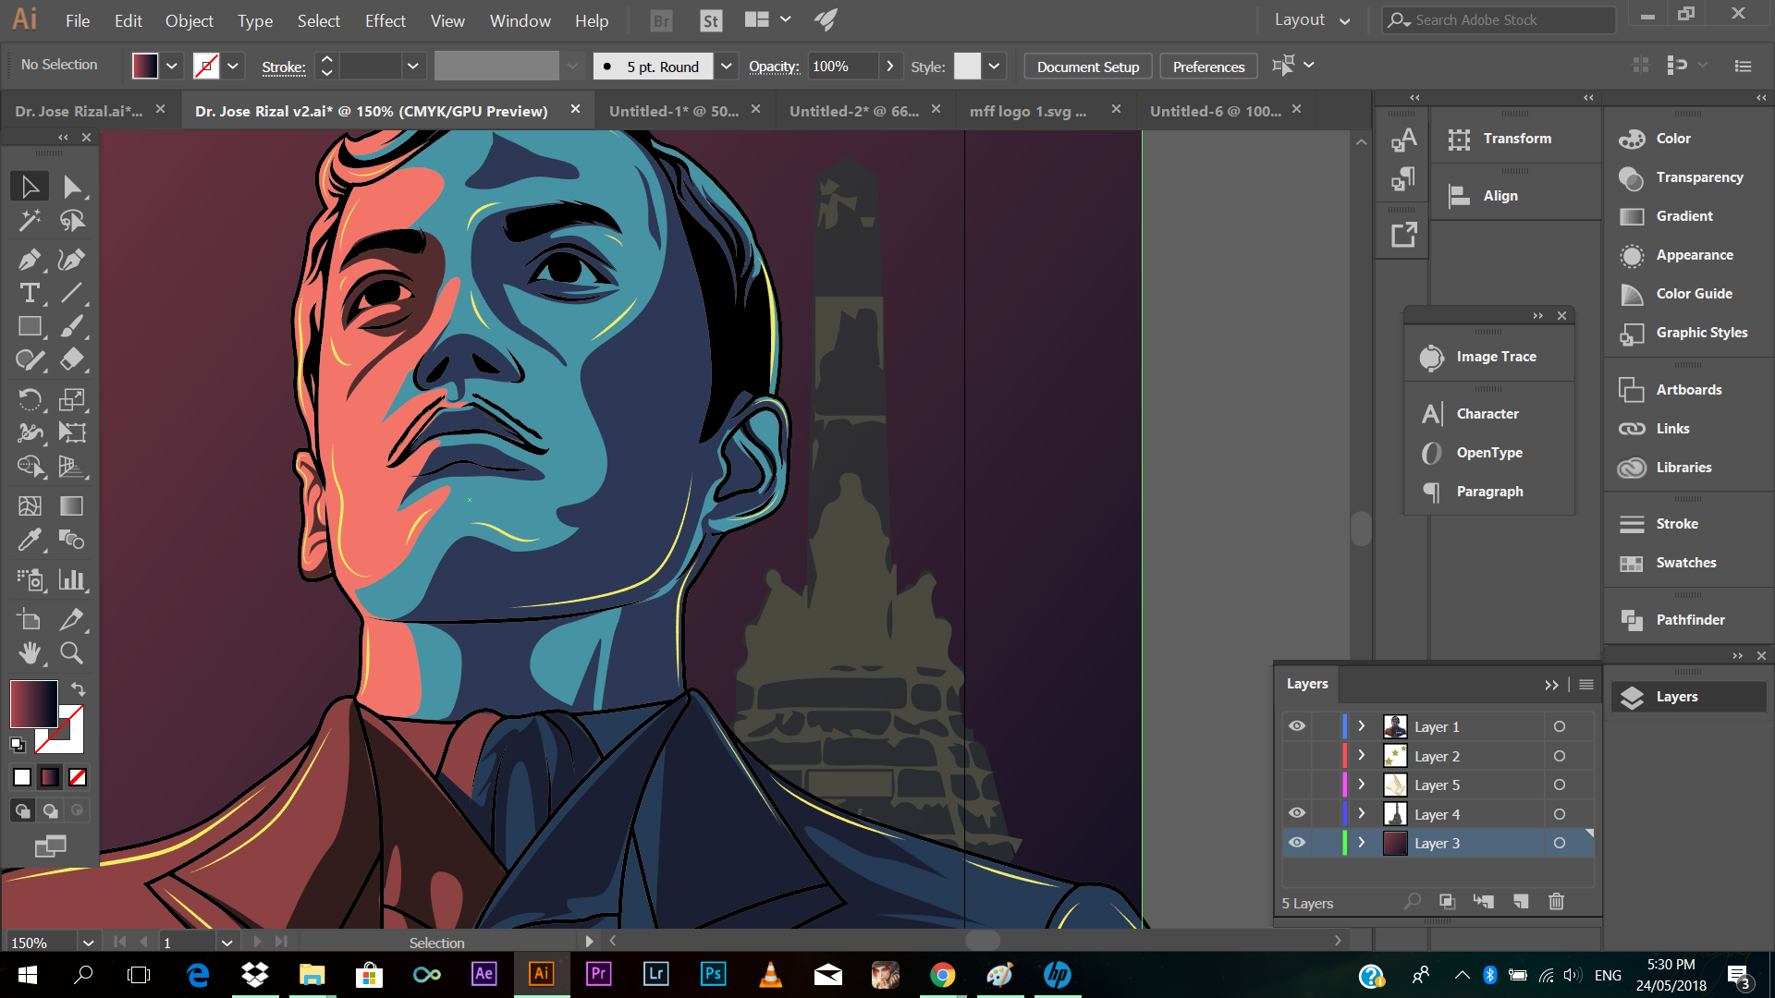Image resolution: width=1775 pixels, height=998 pixels.
Task: Set paint mode to Gradient
Action: click(50, 777)
